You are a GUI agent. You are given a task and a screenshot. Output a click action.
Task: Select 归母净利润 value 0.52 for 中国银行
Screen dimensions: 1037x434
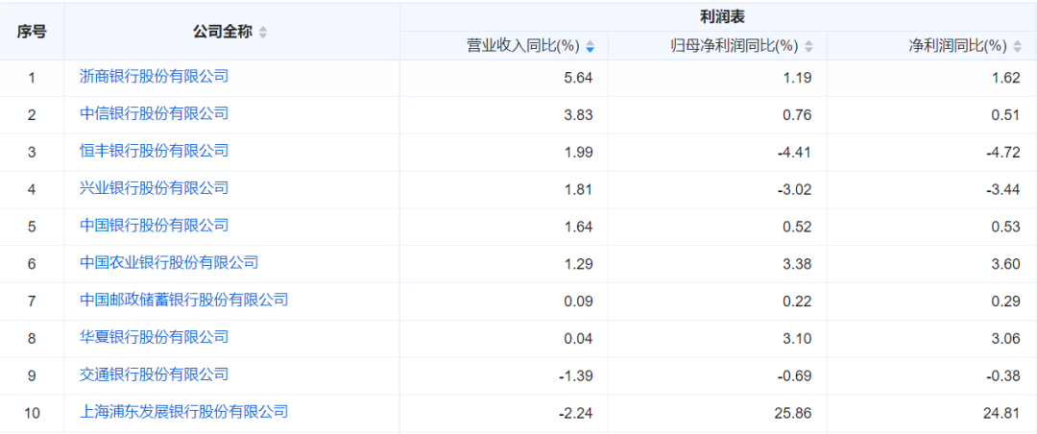click(797, 227)
